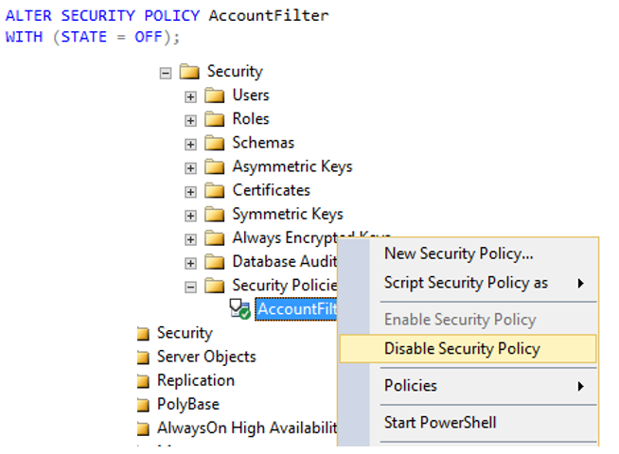The height and width of the screenshot is (454, 619).
Task: Select the AlwaysOn High Availability item
Action: [247, 428]
